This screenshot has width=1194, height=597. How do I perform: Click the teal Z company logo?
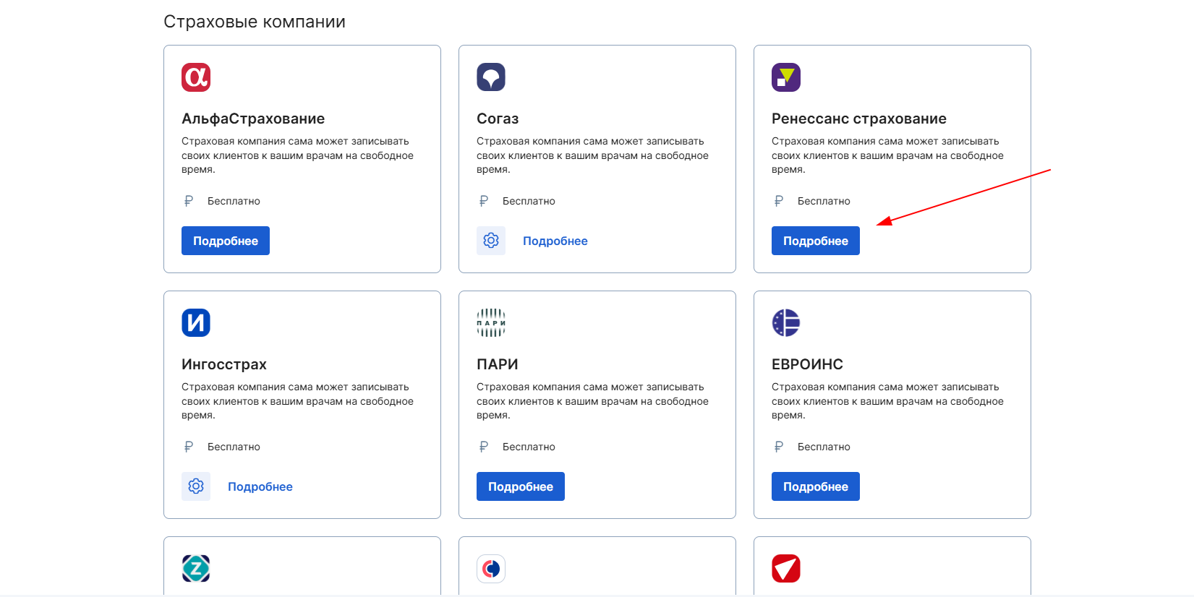click(x=196, y=569)
